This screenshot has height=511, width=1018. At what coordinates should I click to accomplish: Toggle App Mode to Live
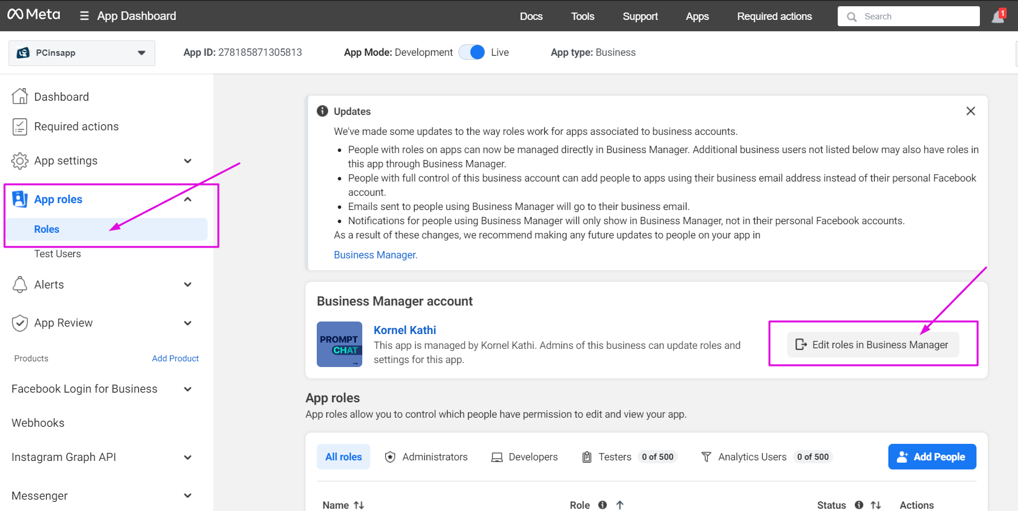click(x=471, y=52)
